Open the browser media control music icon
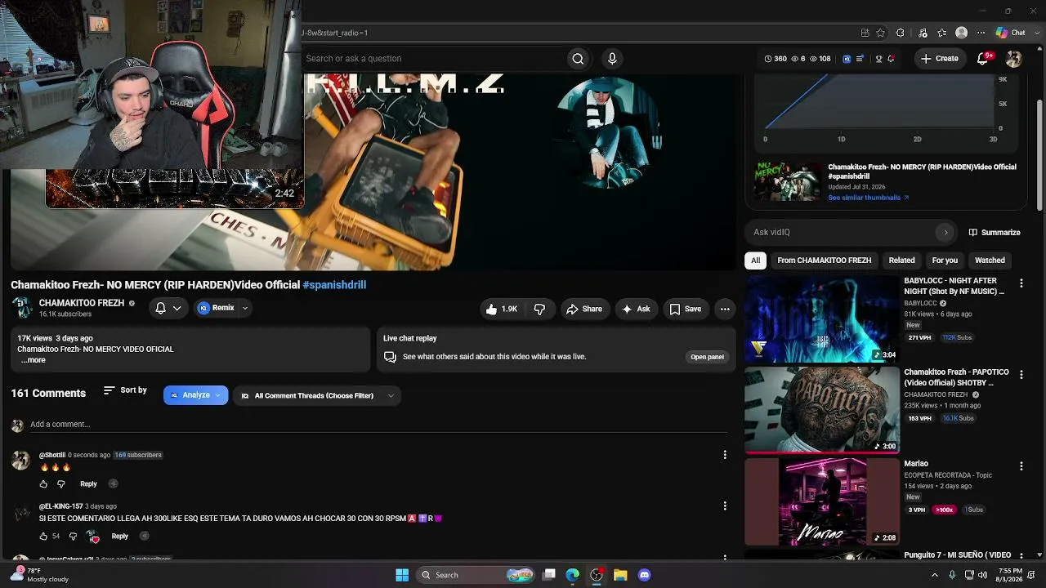The image size is (1046, 588). pyautogui.click(x=923, y=33)
